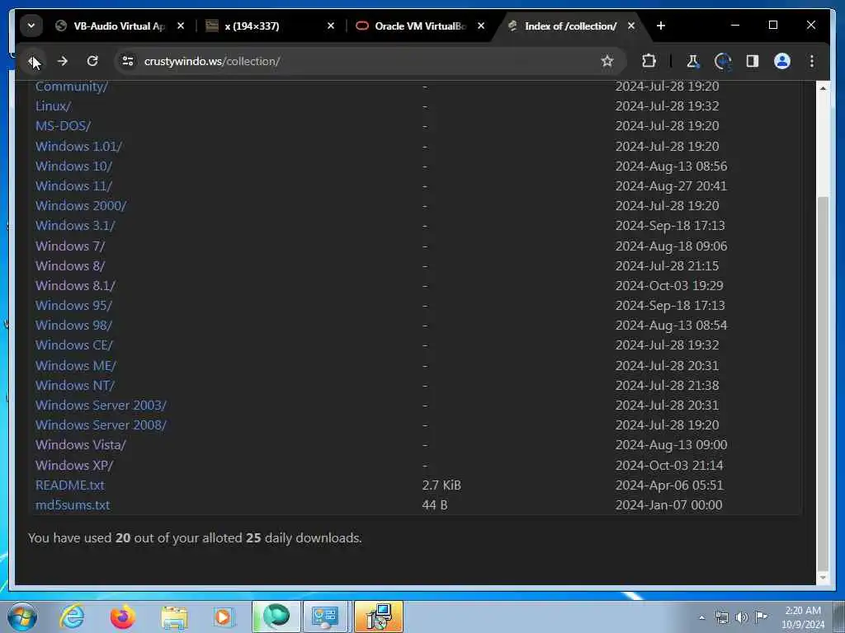Viewport: 845px width, 633px height.
Task: Open the network tray icon
Action: coord(721,617)
